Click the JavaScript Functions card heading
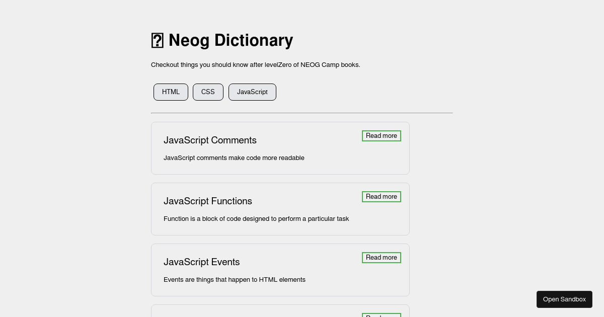The width and height of the screenshot is (604, 317). [x=208, y=201]
